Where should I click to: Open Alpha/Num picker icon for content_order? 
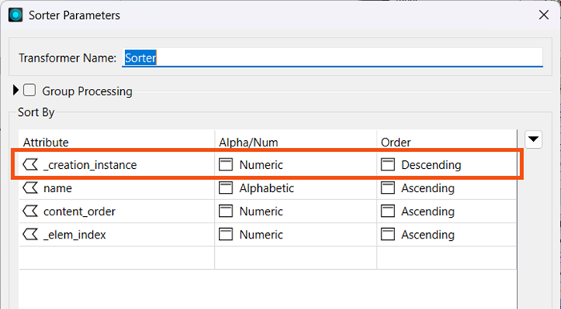[226, 211]
